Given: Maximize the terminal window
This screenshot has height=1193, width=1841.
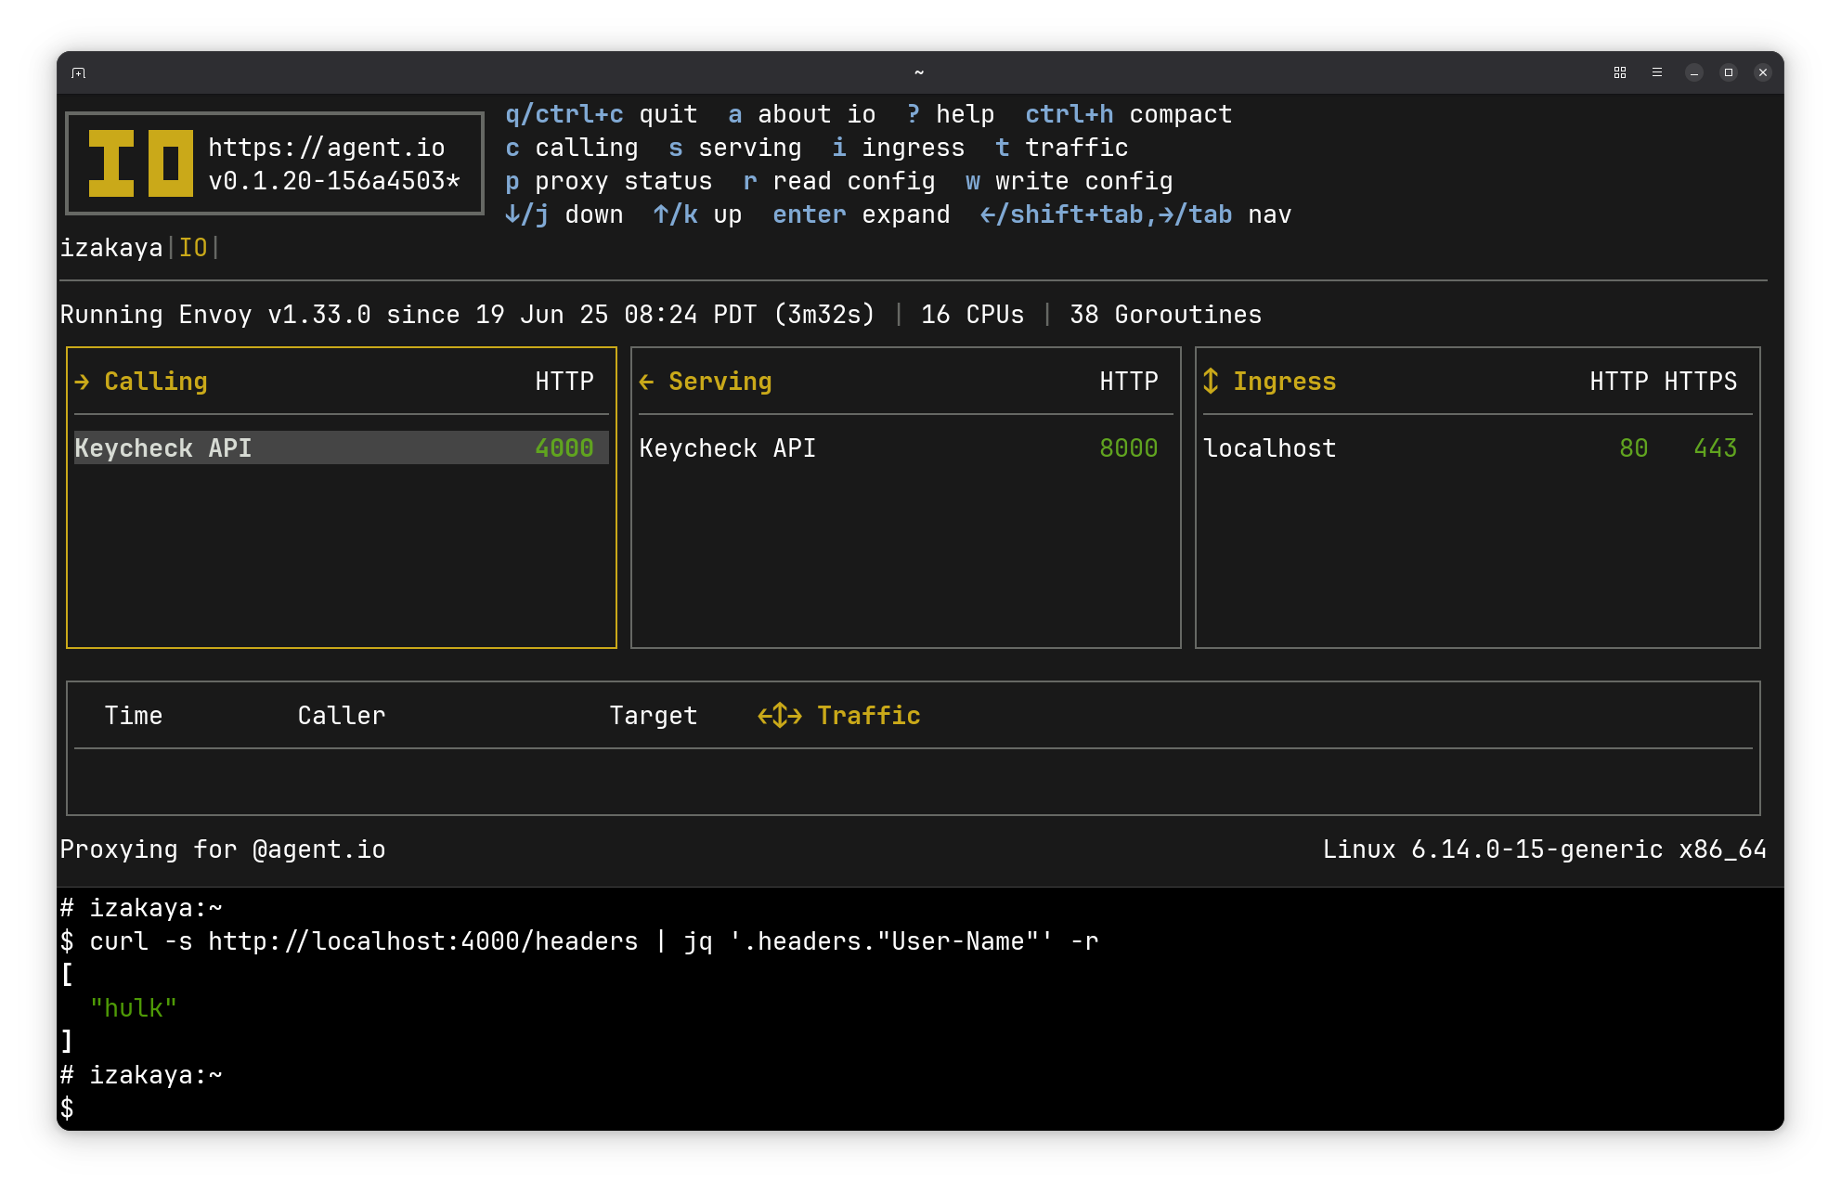Looking at the screenshot, I should point(1729,72).
